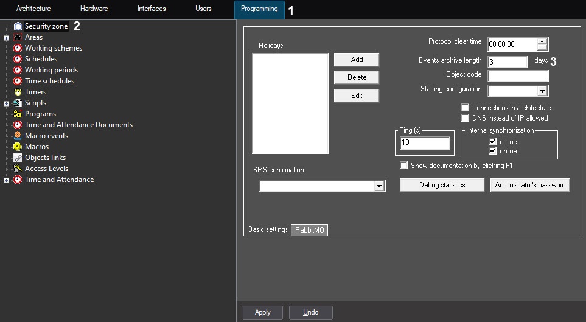Viewport: 586px width, 322px height.
Task: Click the Scripts icon in tree
Action: click(x=18, y=103)
